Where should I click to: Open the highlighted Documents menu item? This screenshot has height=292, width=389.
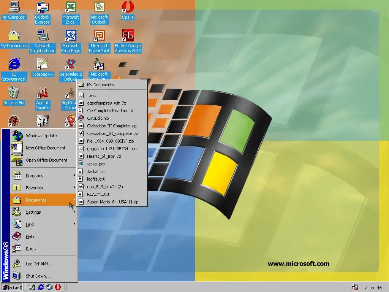44,200
